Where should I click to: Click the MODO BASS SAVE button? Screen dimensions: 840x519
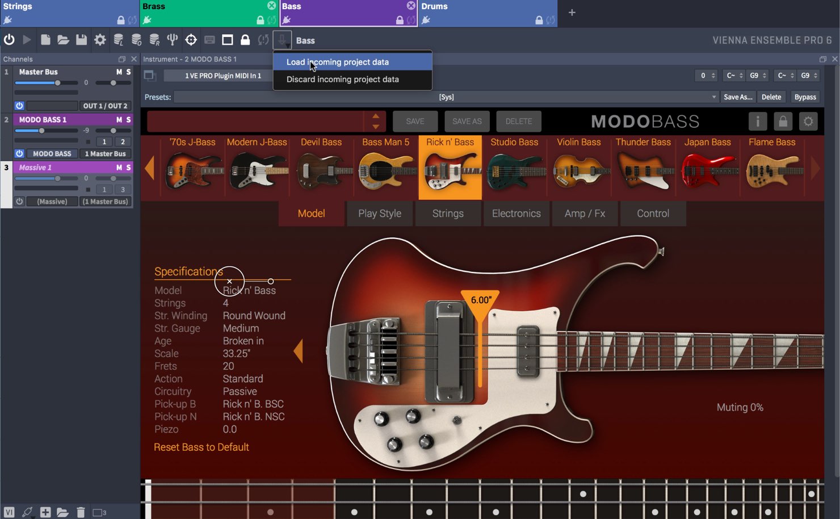[x=415, y=122]
